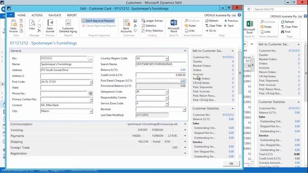This screenshot has width=308, height=173.
Task: Click the OK button
Action: point(231,163)
